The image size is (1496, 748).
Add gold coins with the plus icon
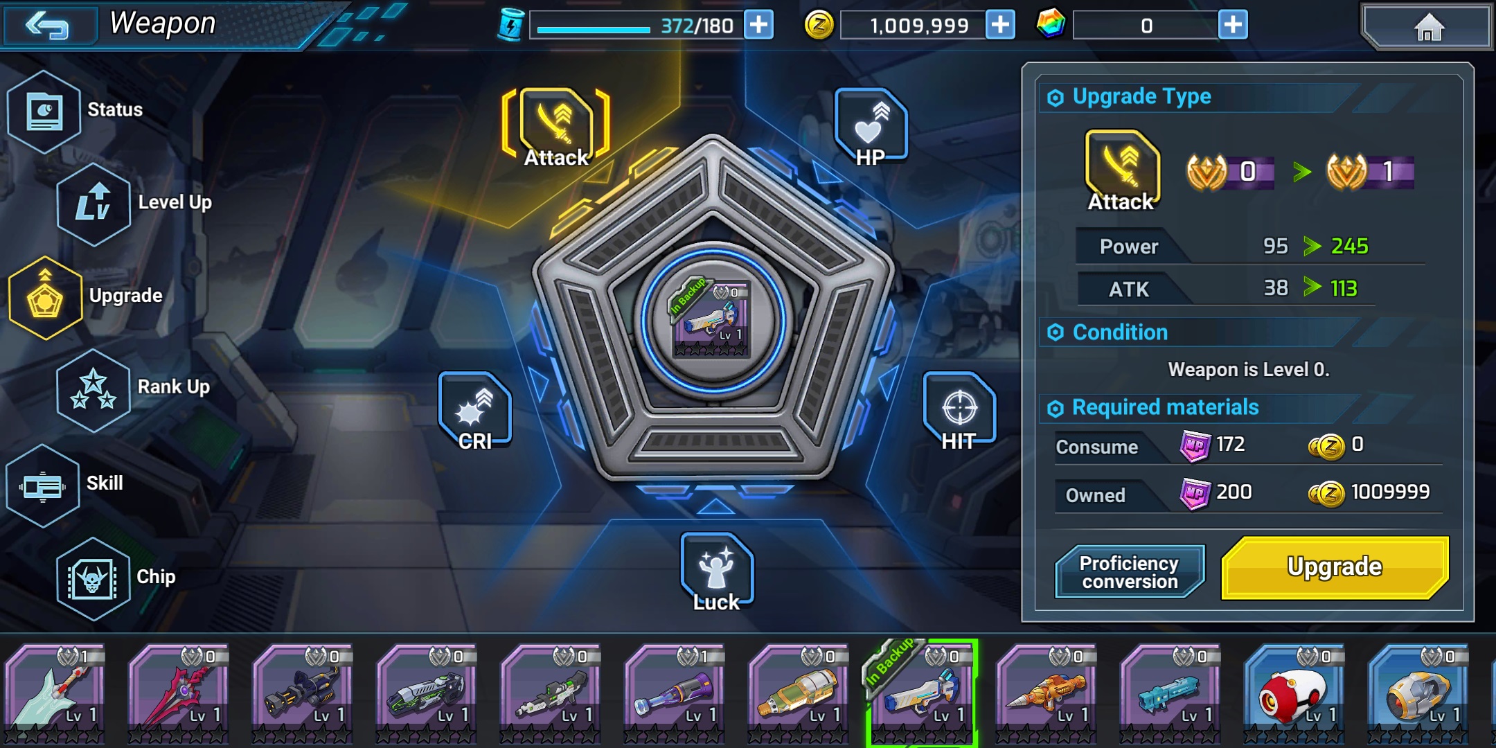point(1000,25)
